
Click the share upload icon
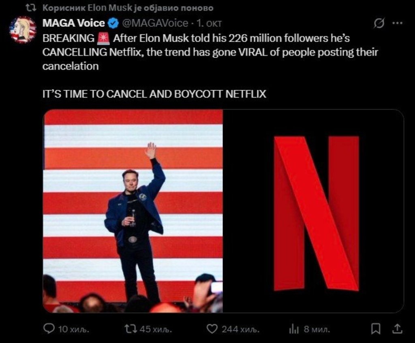point(398,329)
